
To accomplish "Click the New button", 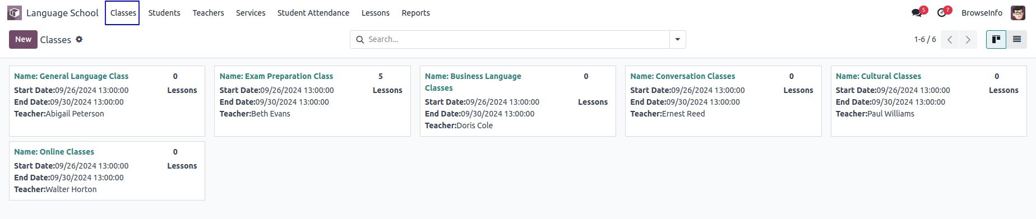I will coord(23,39).
